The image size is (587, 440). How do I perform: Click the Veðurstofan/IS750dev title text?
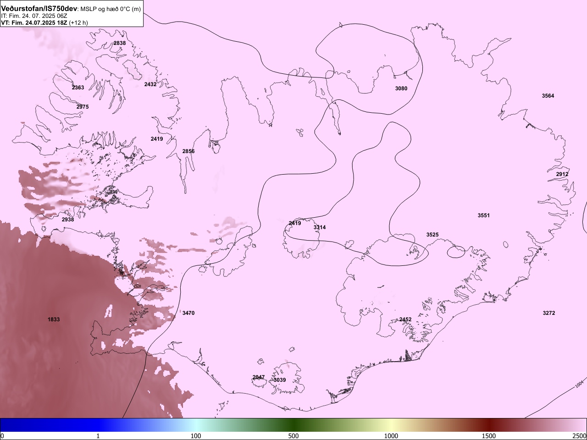(x=39, y=9)
